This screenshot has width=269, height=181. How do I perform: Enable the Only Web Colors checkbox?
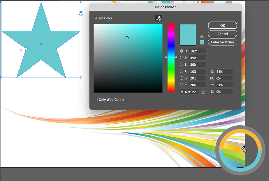[x=95, y=100]
